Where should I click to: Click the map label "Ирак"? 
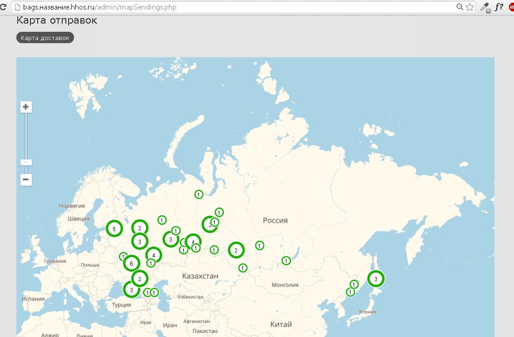click(146, 322)
